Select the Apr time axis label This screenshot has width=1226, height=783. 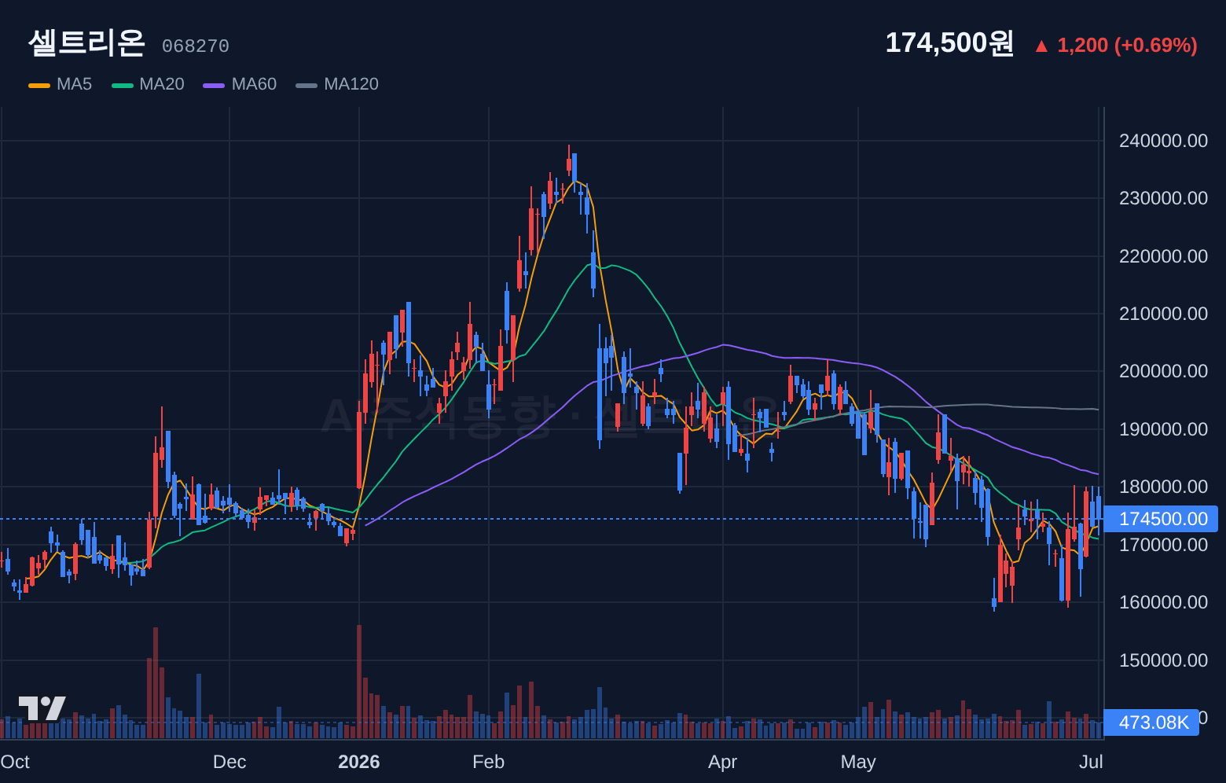coord(722,762)
